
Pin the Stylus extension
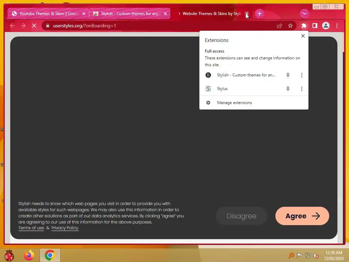point(288,89)
